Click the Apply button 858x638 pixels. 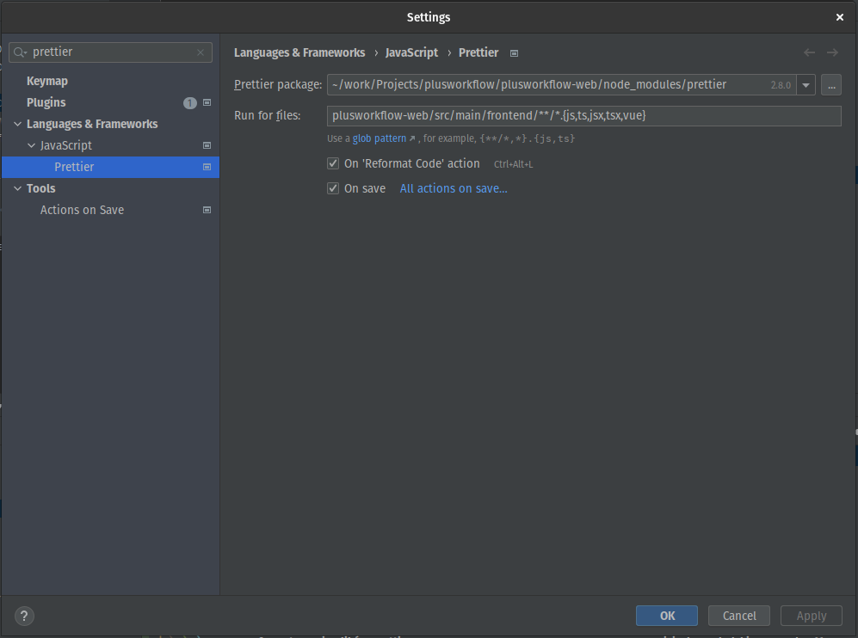point(811,617)
